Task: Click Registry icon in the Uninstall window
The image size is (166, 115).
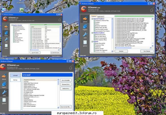Action: [4, 84]
